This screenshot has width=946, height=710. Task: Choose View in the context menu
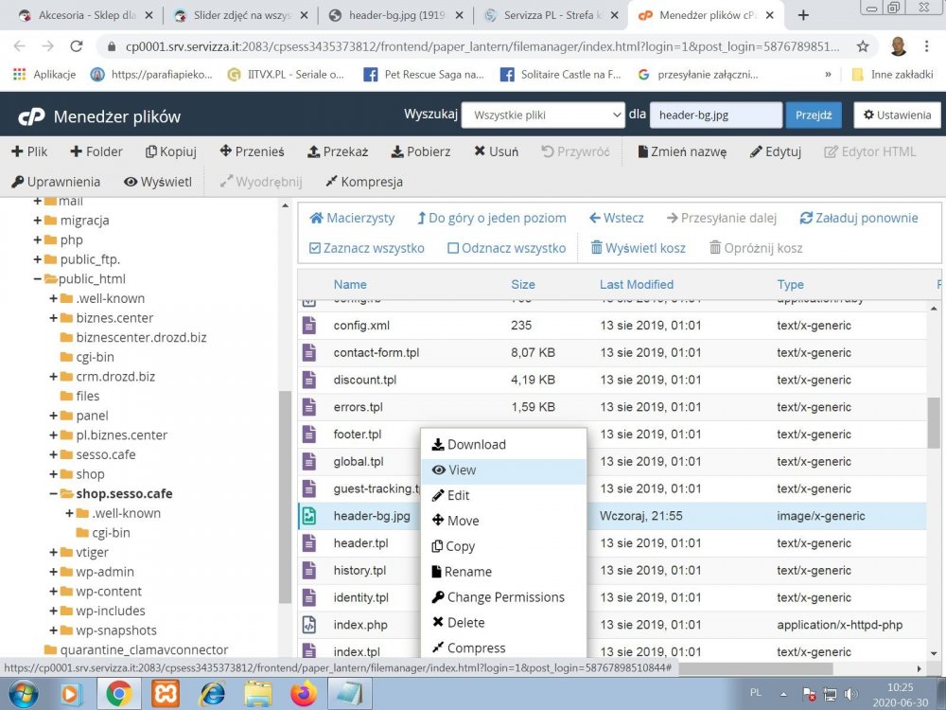(x=503, y=470)
